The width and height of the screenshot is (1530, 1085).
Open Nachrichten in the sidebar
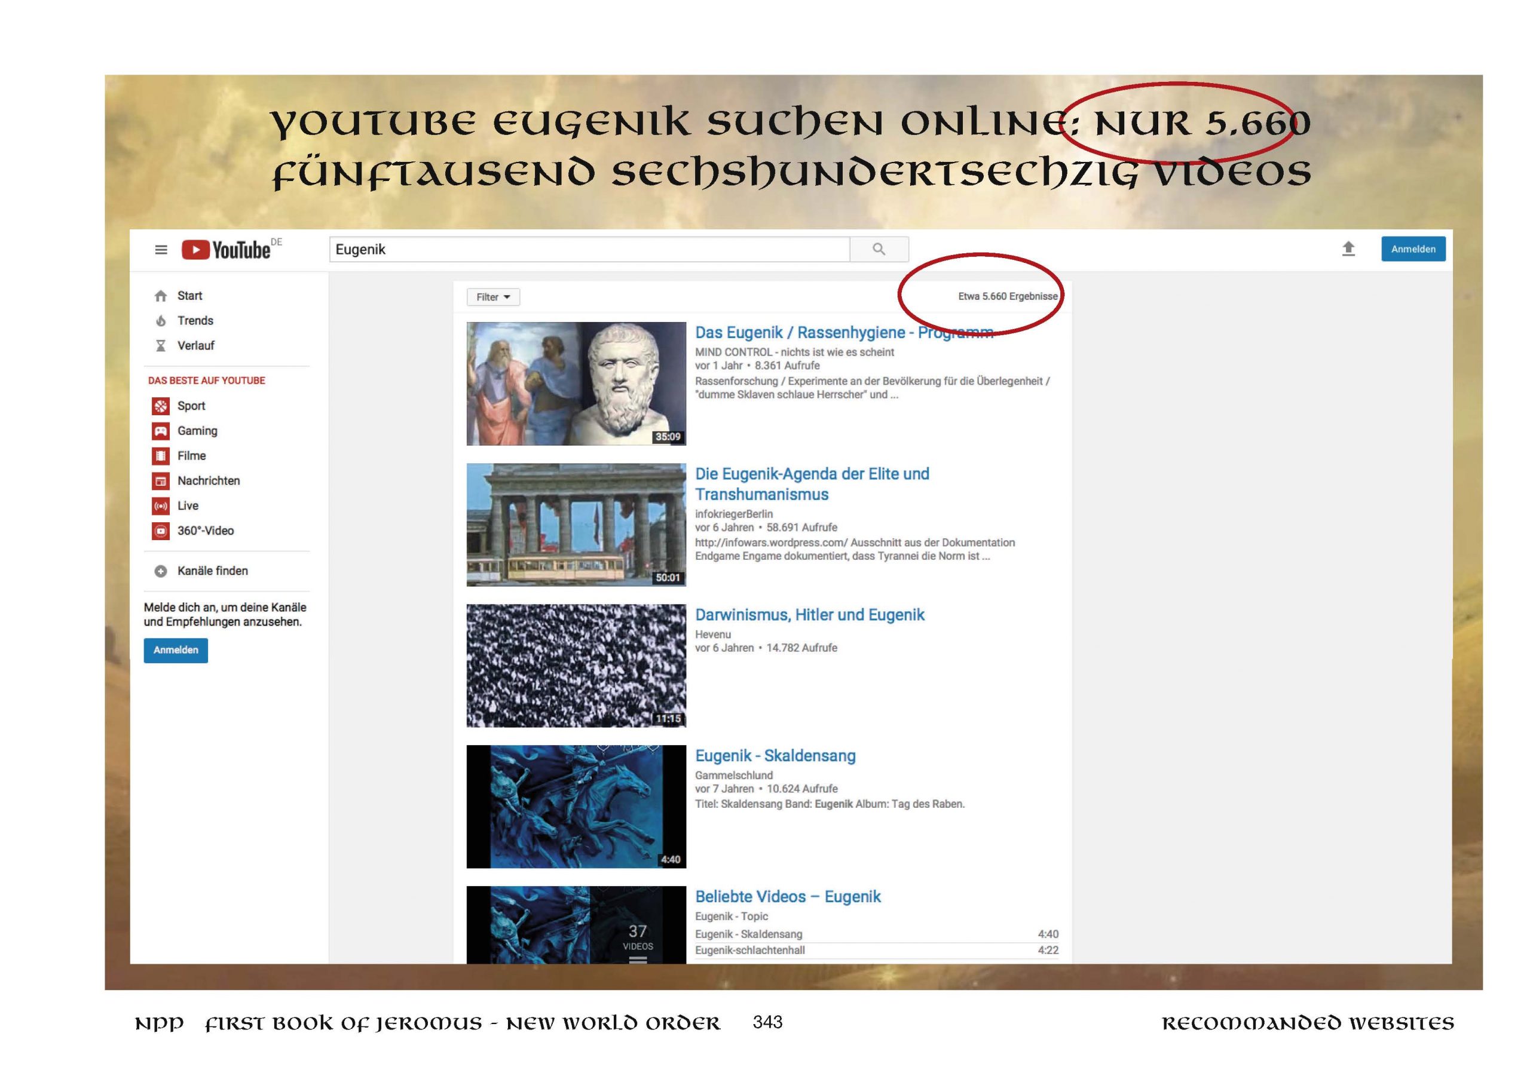(x=208, y=481)
